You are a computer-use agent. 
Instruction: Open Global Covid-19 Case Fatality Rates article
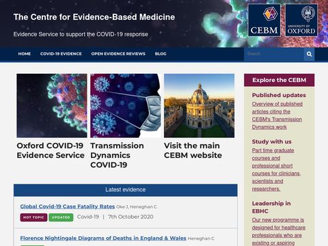pyautogui.click(x=68, y=206)
